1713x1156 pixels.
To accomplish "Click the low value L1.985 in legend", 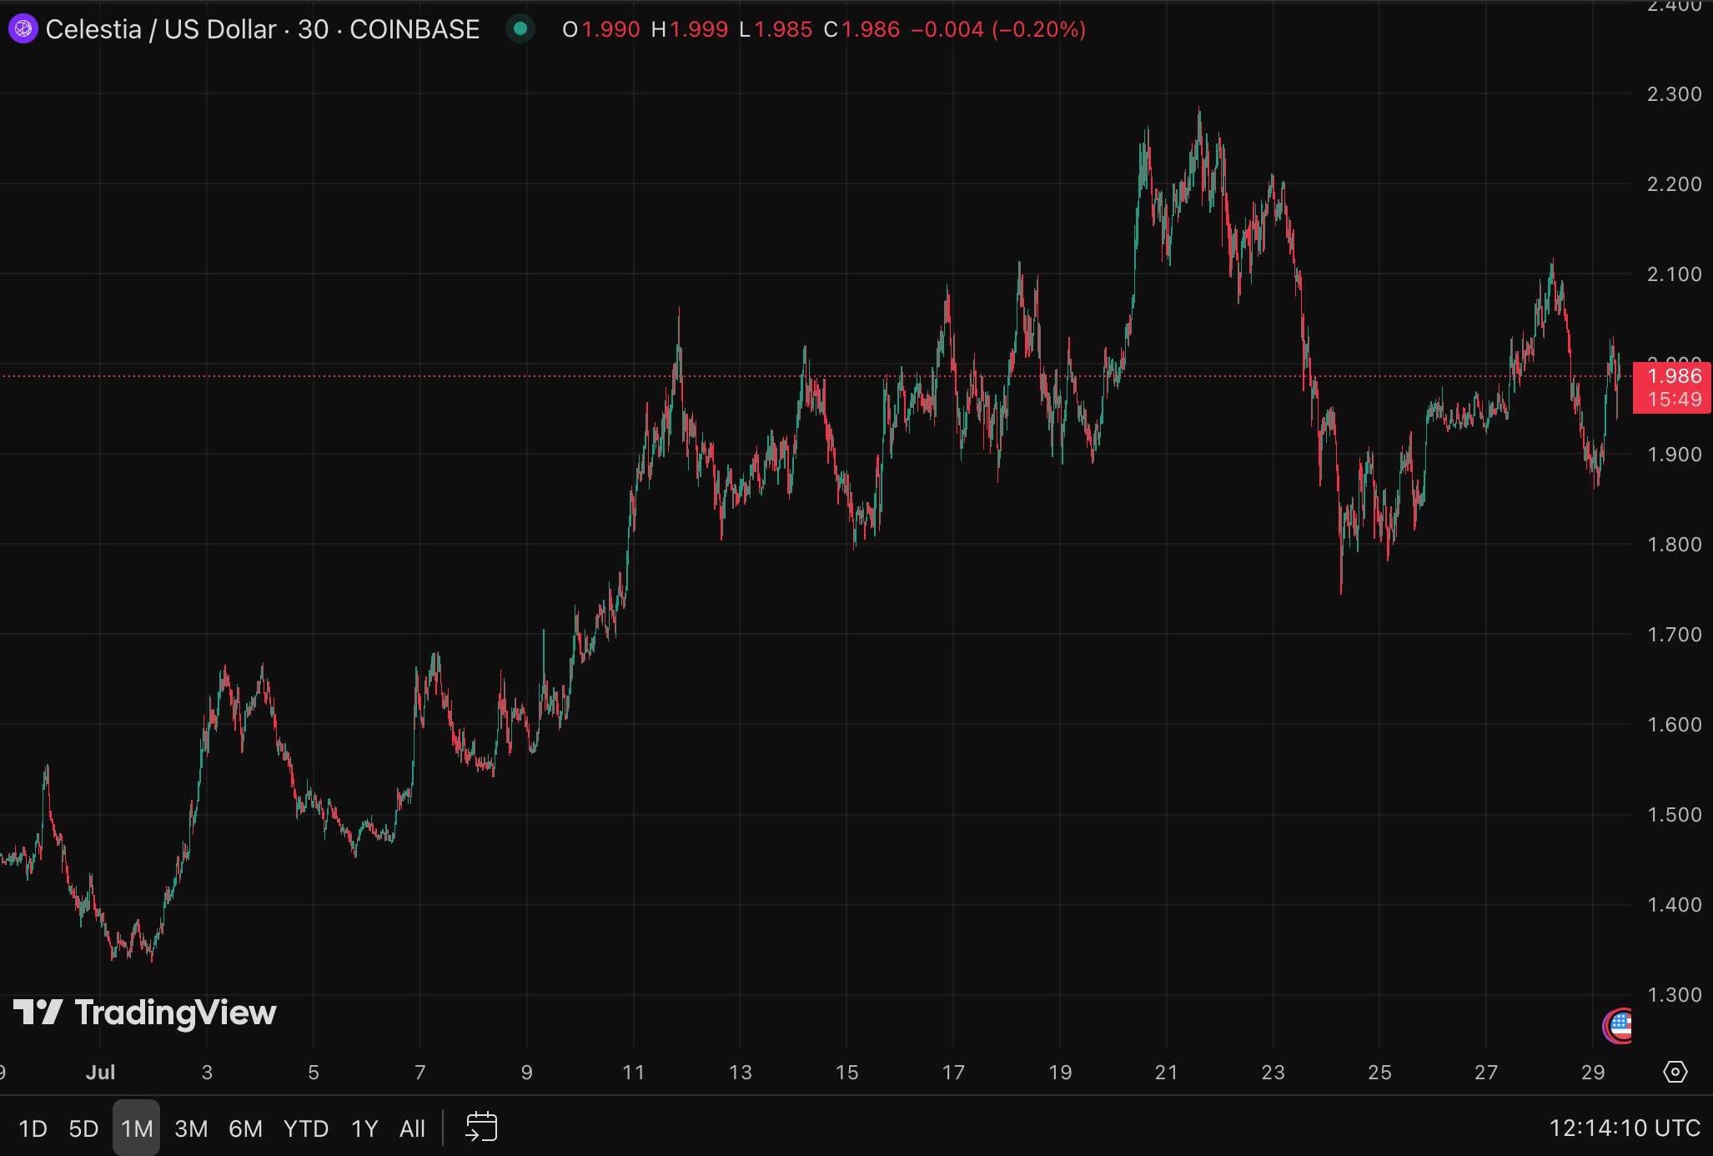I will (776, 29).
